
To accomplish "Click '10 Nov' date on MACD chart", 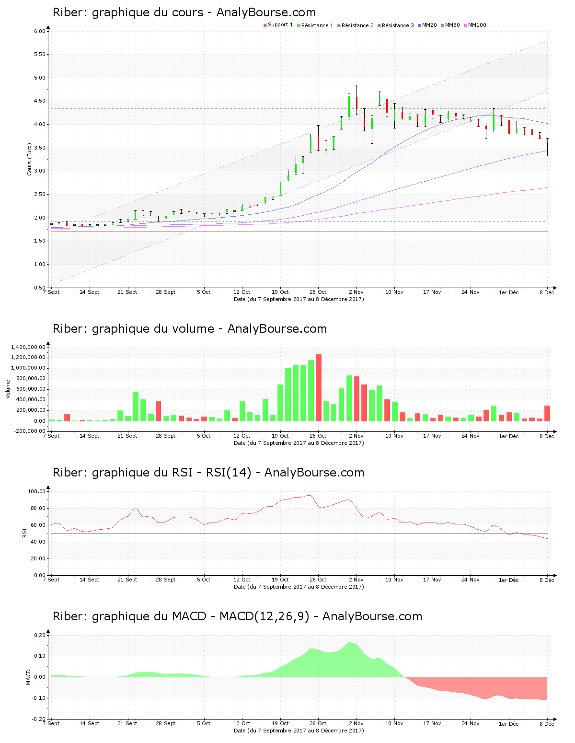I will click(x=394, y=723).
